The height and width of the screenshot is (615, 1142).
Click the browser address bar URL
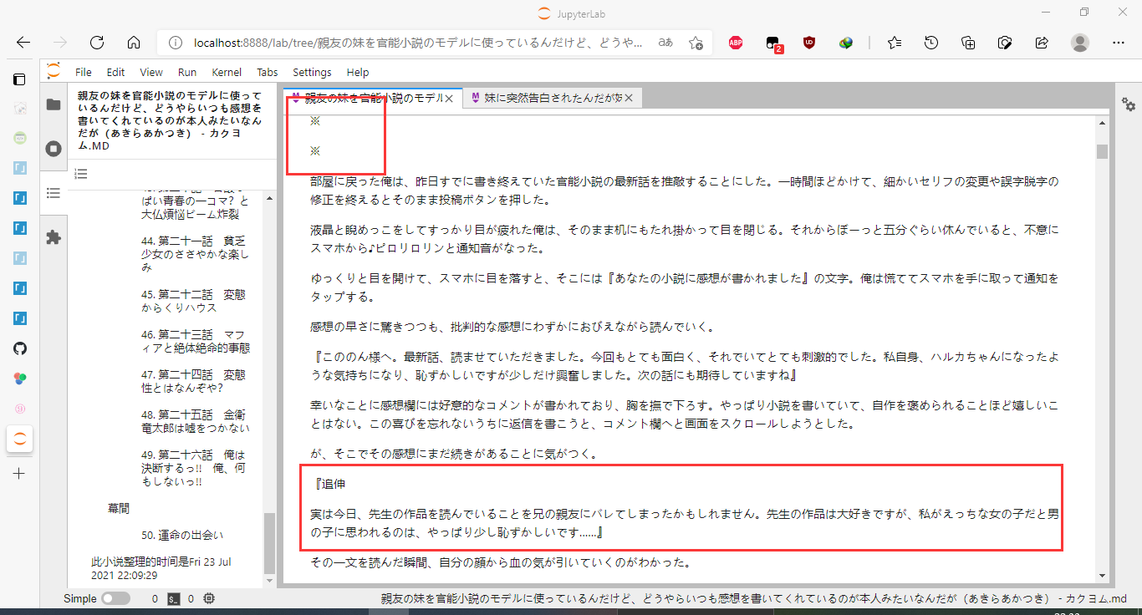[x=418, y=43]
